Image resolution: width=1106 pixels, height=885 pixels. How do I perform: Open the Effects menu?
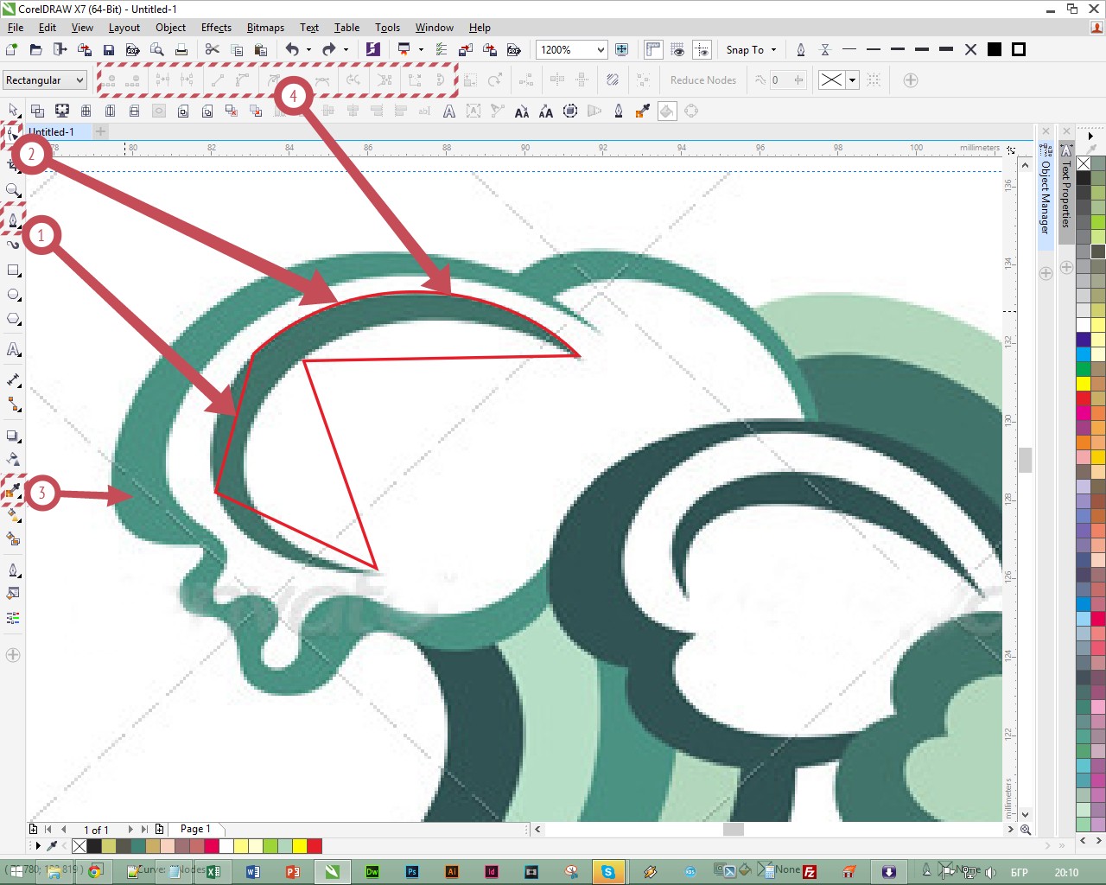(x=216, y=28)
